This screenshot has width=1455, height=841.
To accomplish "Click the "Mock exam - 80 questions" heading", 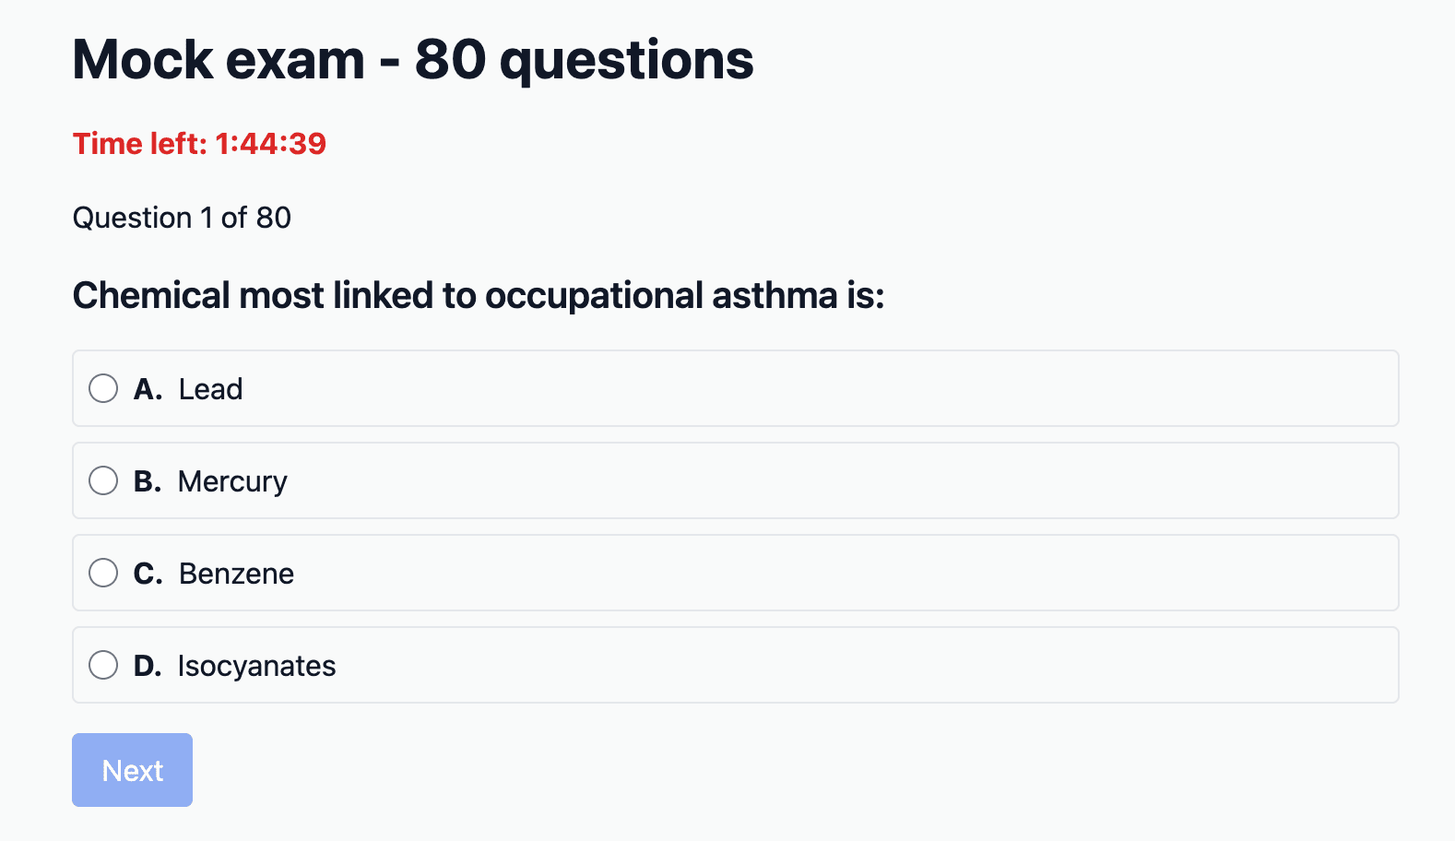I will click(x=413, y=60).
